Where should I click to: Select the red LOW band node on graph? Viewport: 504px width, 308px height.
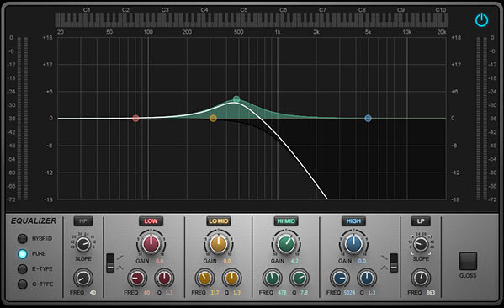tap(135, 119)
